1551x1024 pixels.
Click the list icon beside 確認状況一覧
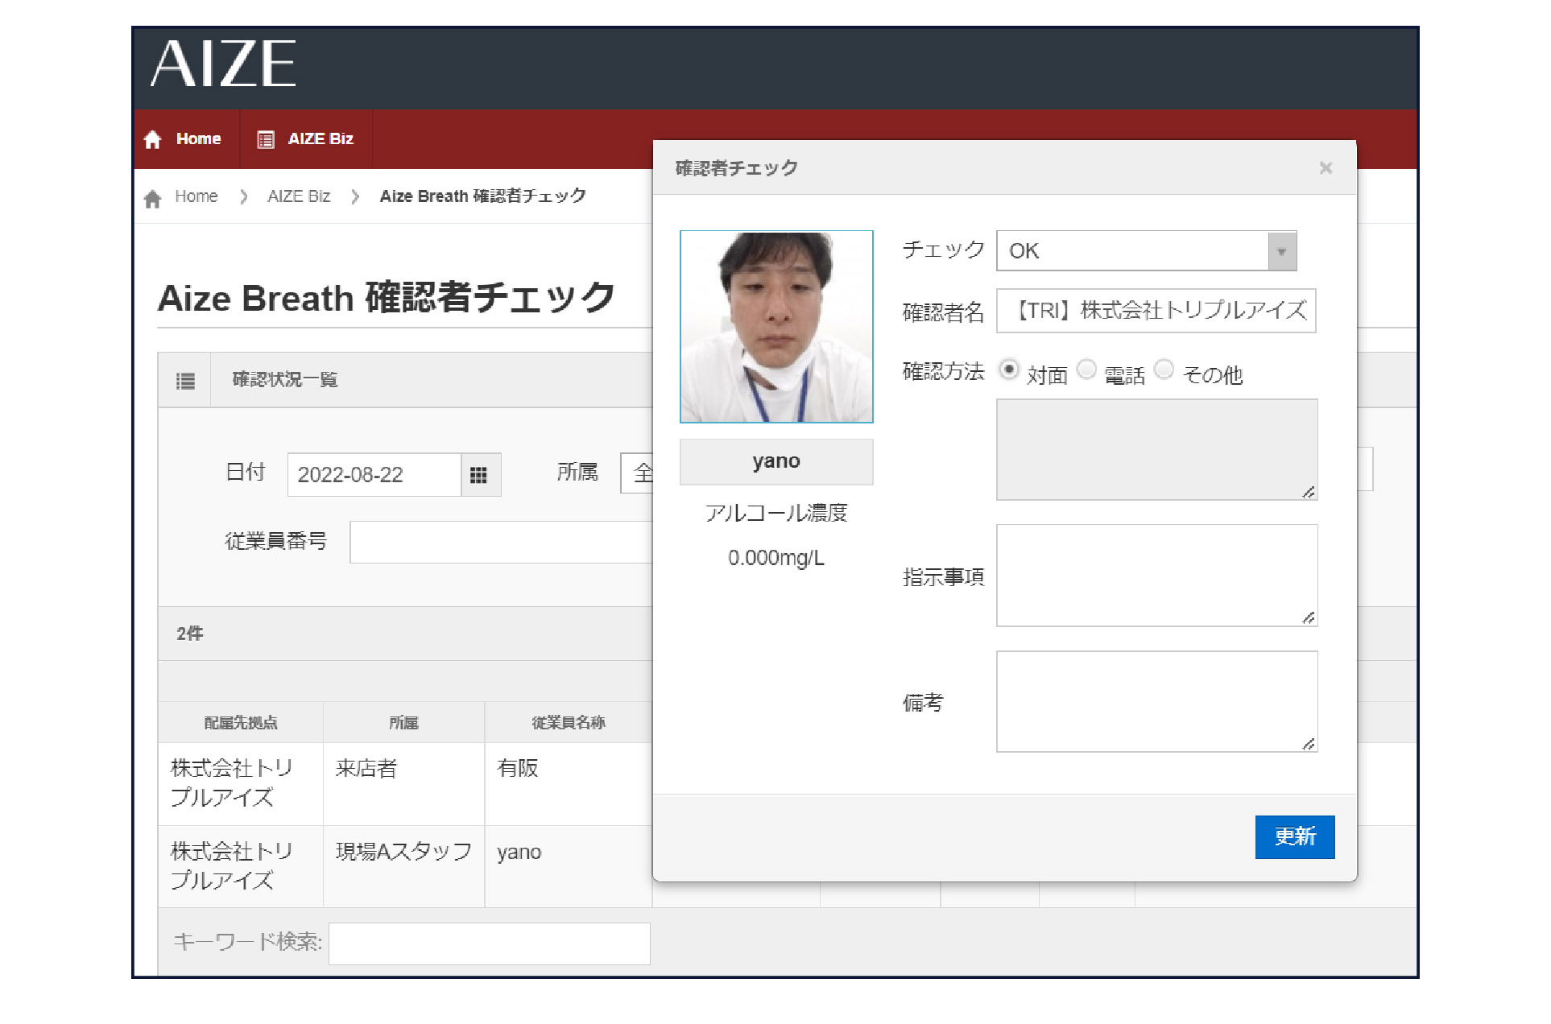[x=185, y=381]
